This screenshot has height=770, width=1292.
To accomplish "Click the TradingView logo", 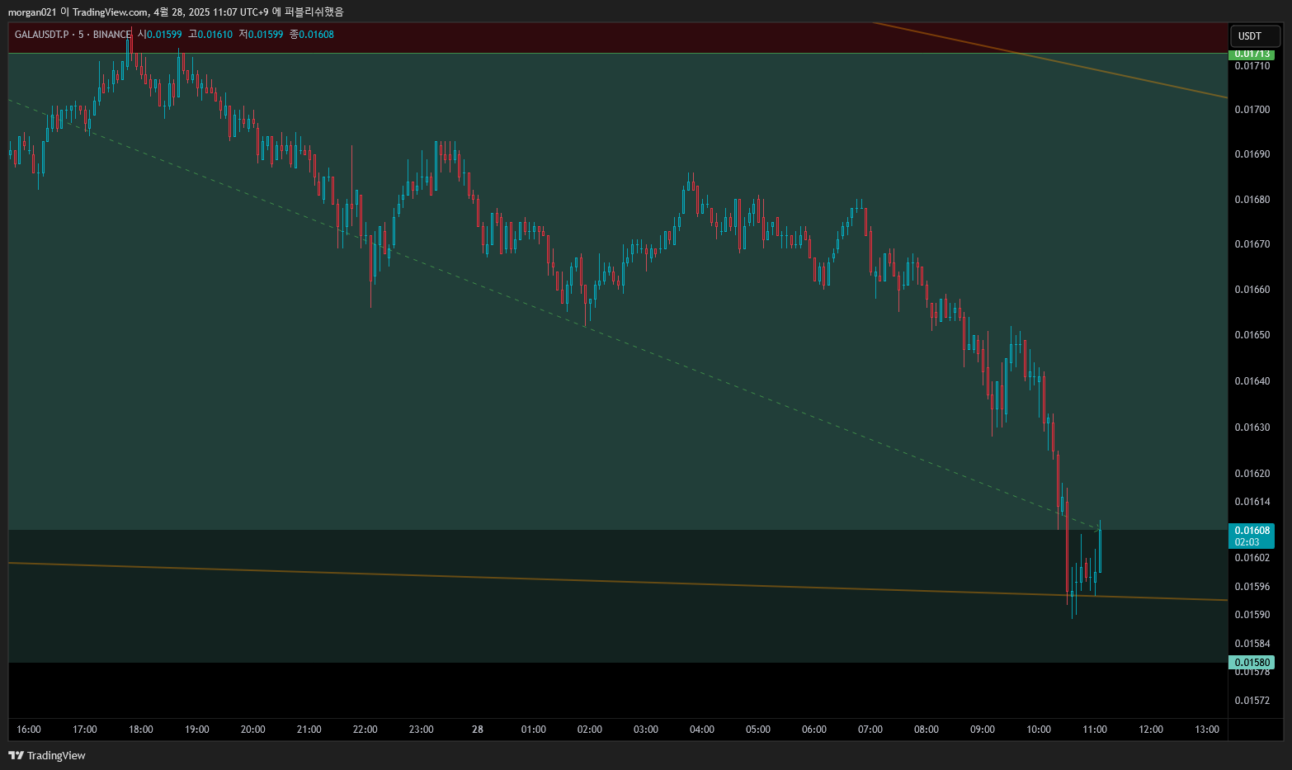I will point(47,755).
